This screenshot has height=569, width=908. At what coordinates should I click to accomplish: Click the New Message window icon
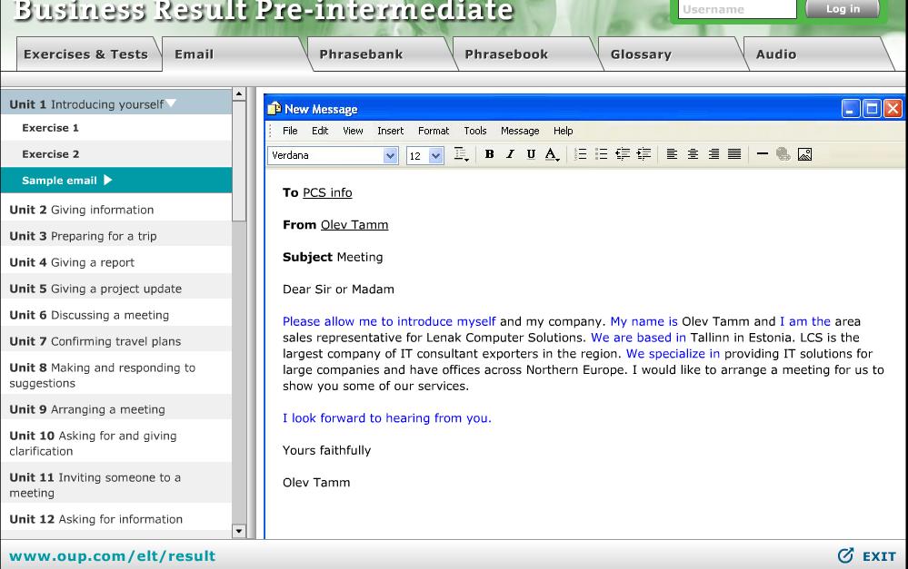[274, 109]
